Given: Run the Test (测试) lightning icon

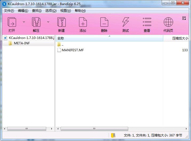Looking at the screenshot, I should pyautogui.click(x=126, y=22).
